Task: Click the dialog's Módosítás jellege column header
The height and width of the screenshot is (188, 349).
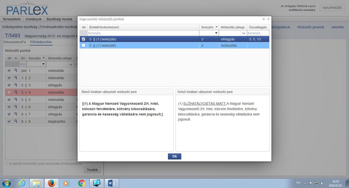Action: coord(233,27)
